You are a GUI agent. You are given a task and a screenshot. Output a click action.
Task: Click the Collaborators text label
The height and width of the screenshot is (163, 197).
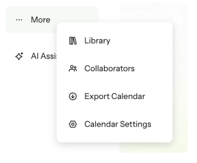(109, 68)
